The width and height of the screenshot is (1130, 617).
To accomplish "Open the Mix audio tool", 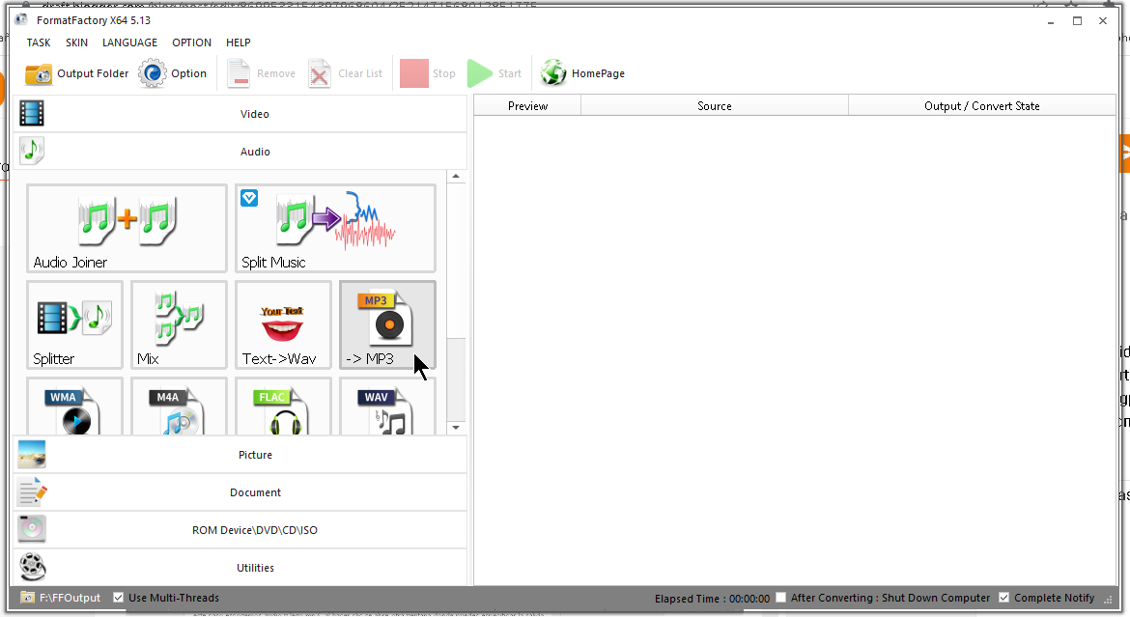I will (x=179, y=324).
